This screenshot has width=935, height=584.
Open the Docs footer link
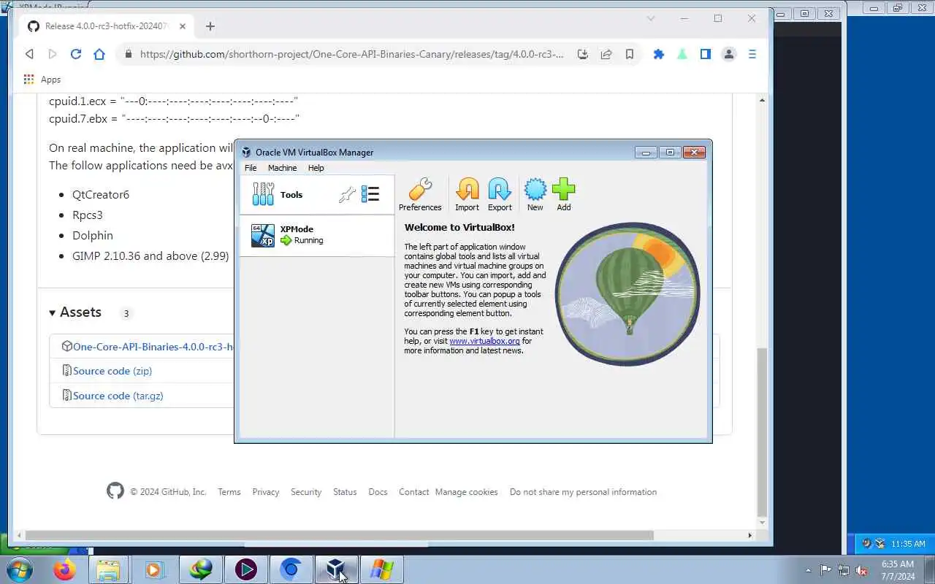[378, 492]
